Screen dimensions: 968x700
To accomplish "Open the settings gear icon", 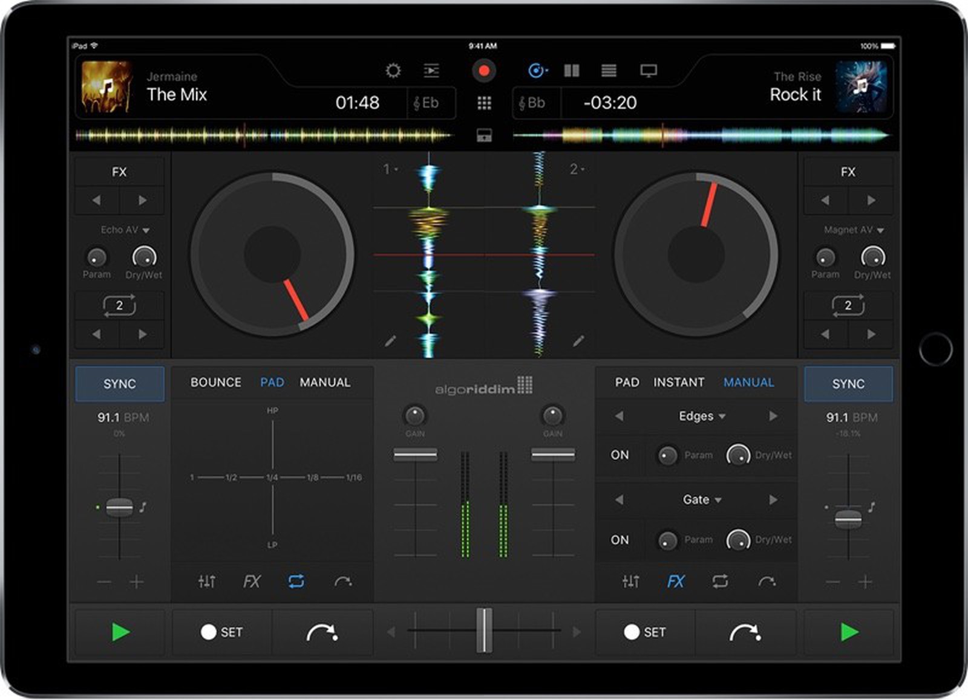I will point(394,70).
